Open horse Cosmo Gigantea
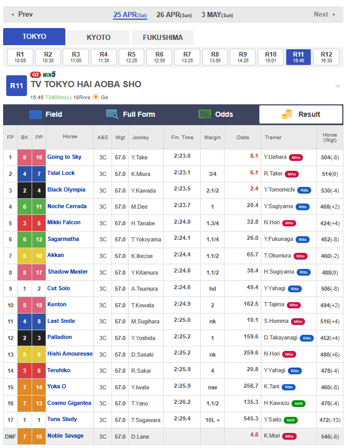Screen dimensions: 347x448 (x=69, y=403)
